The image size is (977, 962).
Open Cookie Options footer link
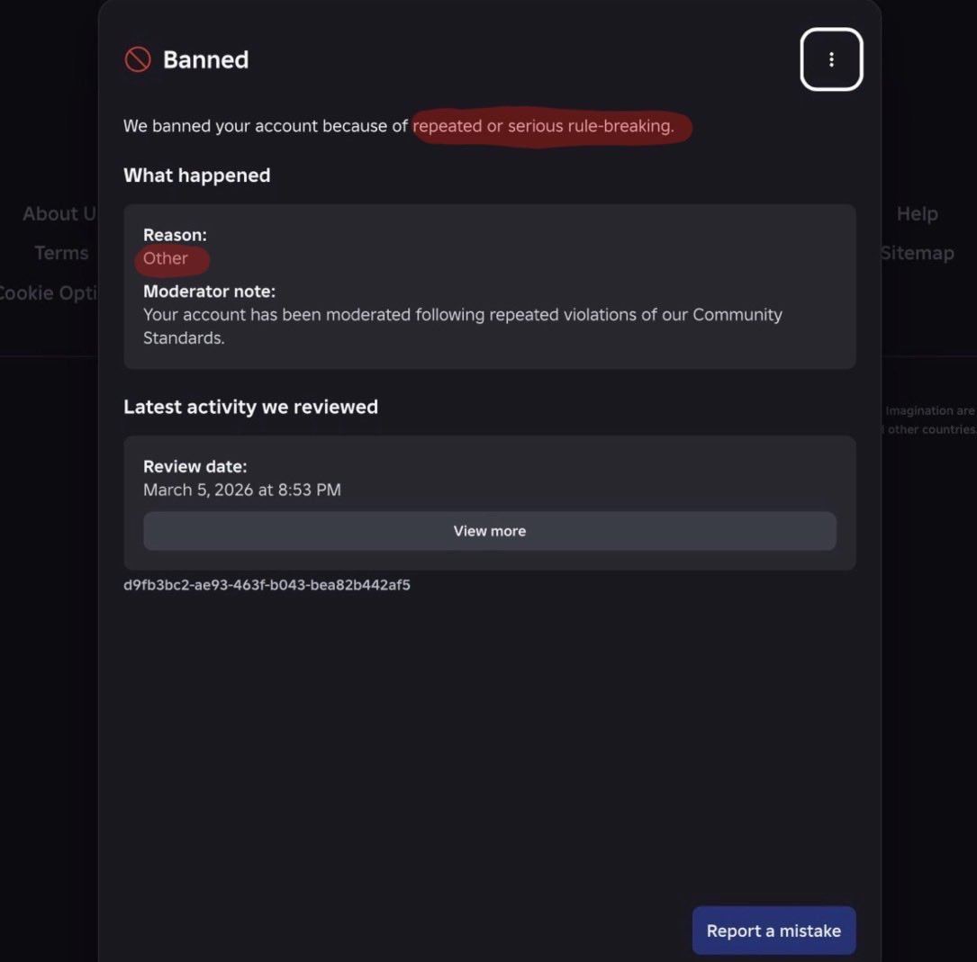49,292
